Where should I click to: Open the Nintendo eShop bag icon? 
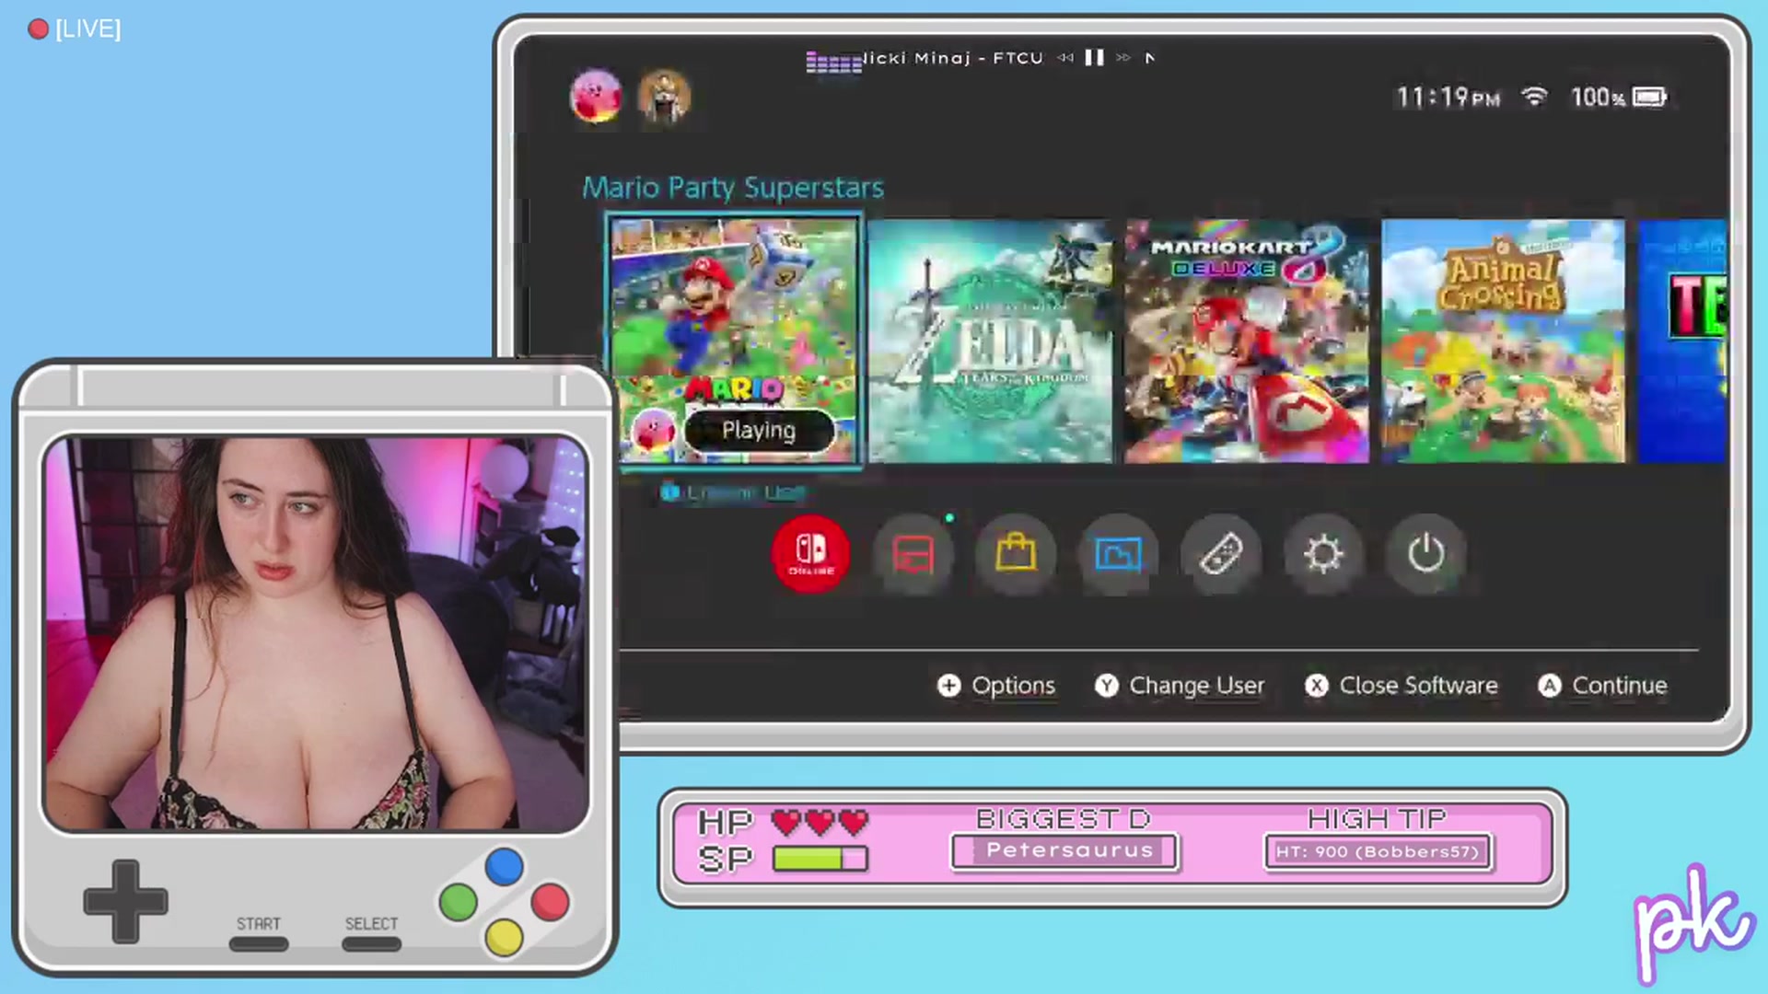(1016, 553)
